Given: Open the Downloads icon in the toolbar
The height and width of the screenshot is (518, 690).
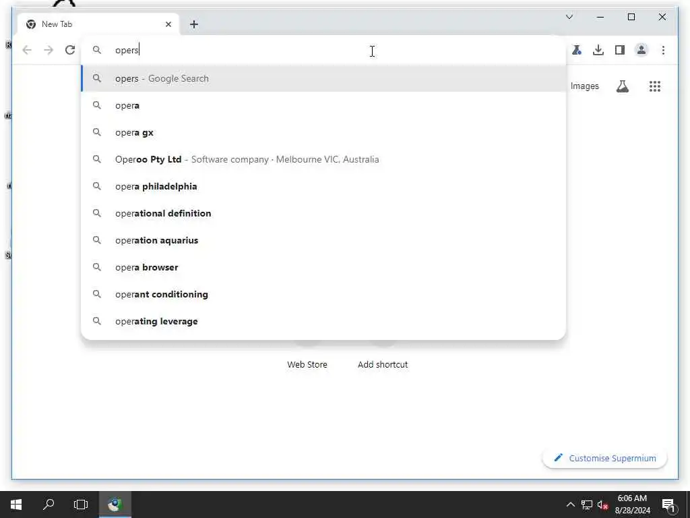Looking at the screenshot, I should pyautogui.click(x=598, y=50).
